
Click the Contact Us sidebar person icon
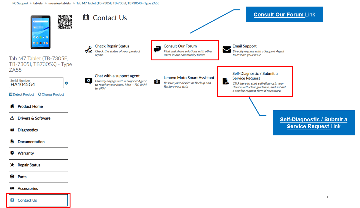[x=12, y=200]
